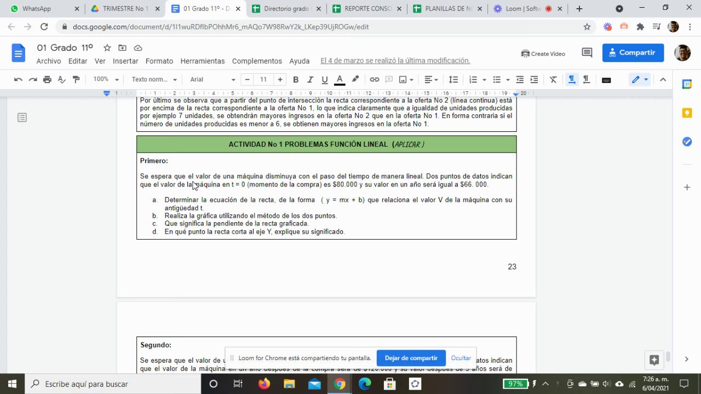Show the document outline

(22, 118)
